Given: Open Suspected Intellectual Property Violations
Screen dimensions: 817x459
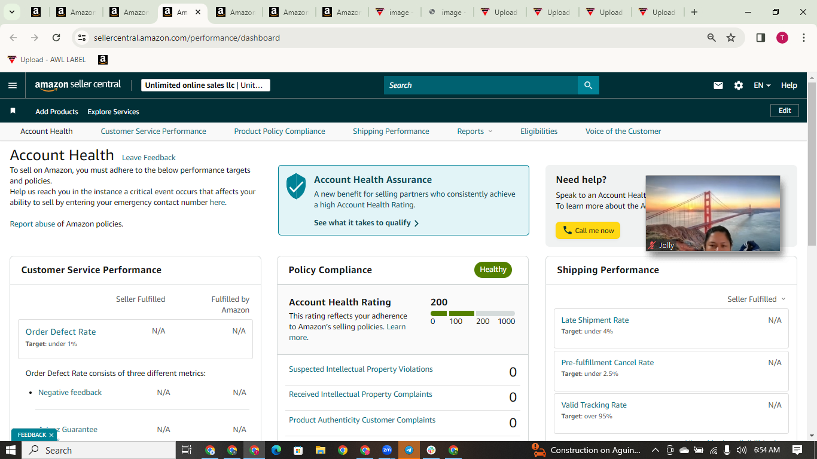Looking at the screenshot, I should (x=361, y=369).
